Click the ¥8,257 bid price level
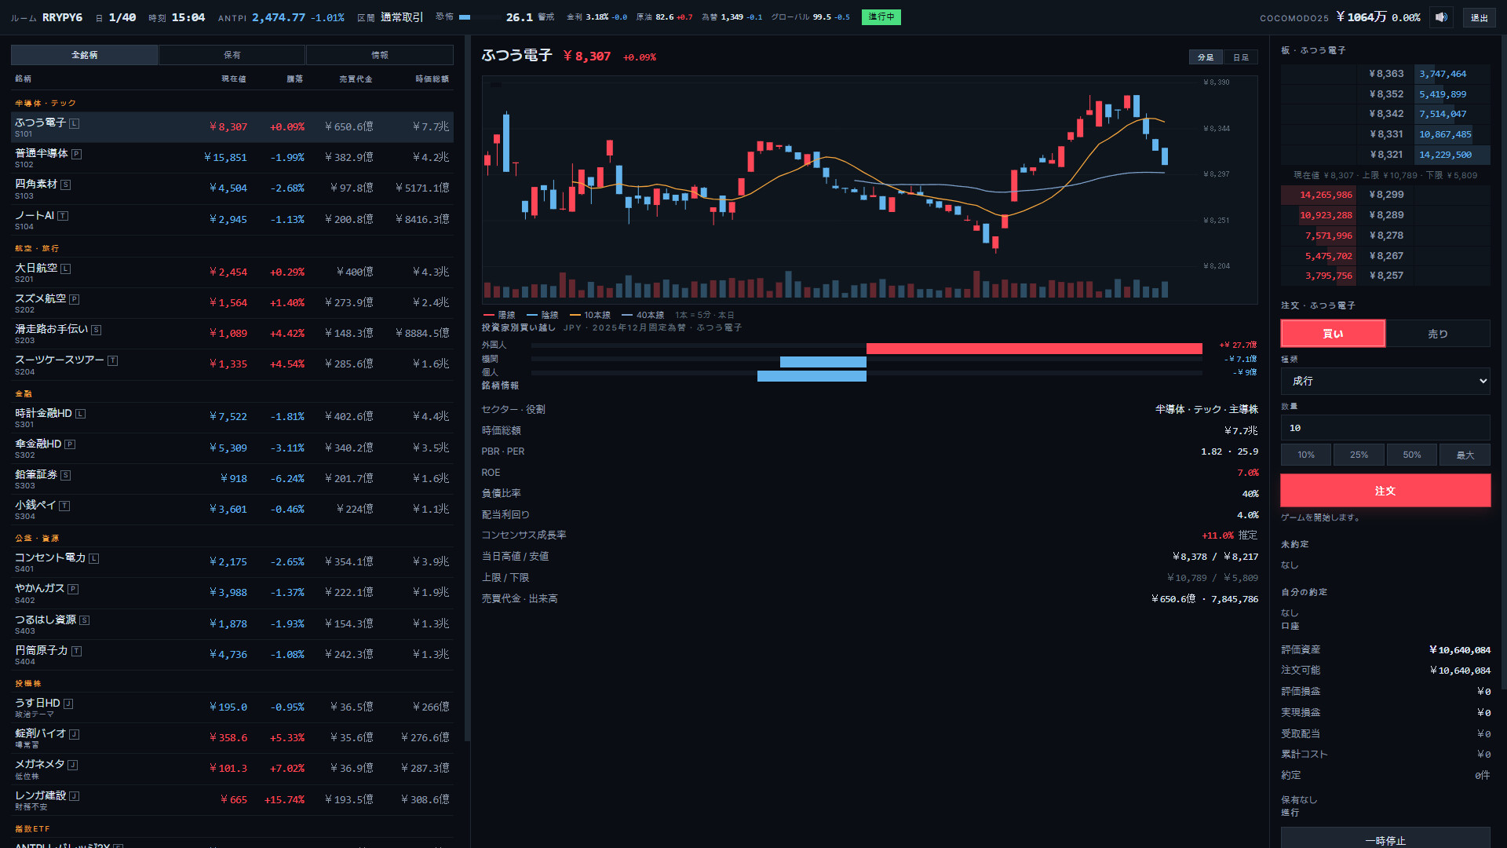The image size is (1507, 848). pos(1385,276)
